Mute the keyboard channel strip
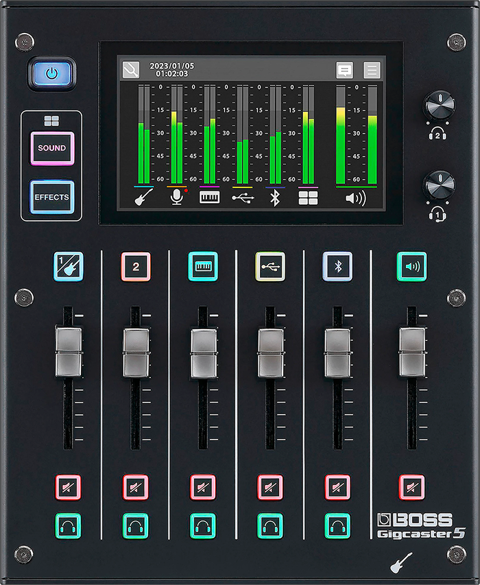Screen dimensions: 480x585 [203, 487]
